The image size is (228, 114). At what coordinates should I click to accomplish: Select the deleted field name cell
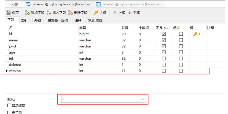click(x=43, y=64)
